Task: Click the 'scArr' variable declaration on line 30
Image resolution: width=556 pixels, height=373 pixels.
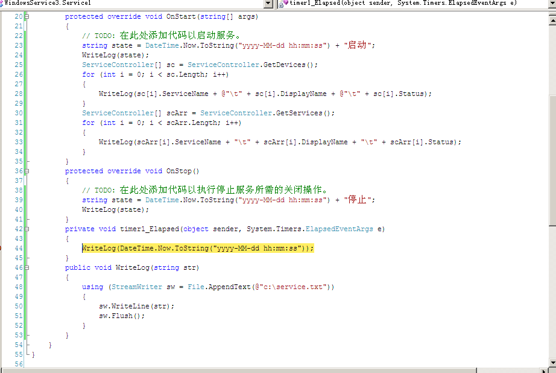Action: coord(177,113)
